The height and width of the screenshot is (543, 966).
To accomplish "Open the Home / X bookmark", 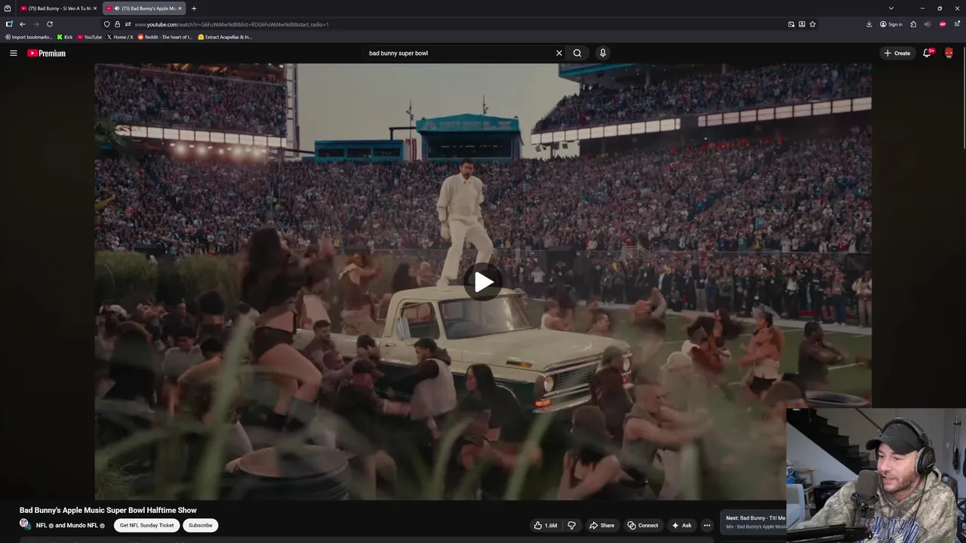I will point(120,37).
